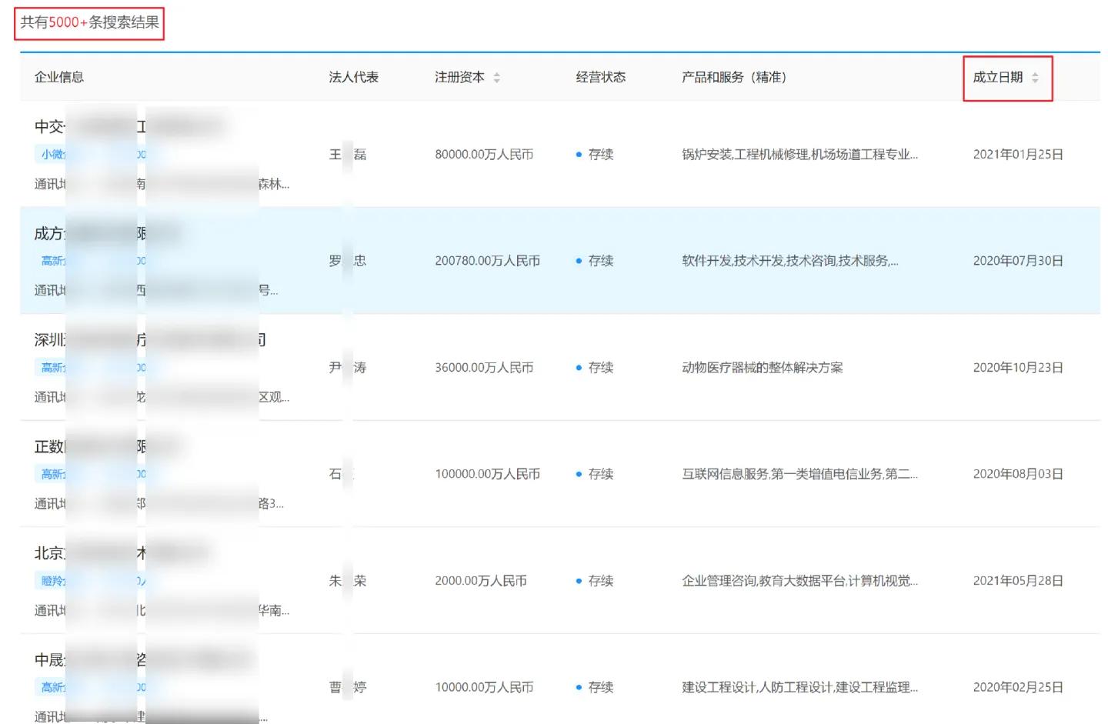Select the 经营状态 column header

[600, 77]
